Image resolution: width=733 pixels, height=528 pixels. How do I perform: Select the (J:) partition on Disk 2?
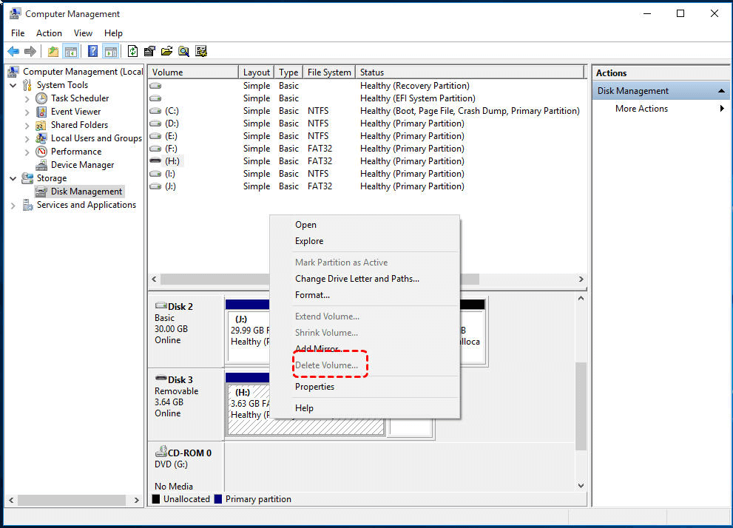[248, 336]
